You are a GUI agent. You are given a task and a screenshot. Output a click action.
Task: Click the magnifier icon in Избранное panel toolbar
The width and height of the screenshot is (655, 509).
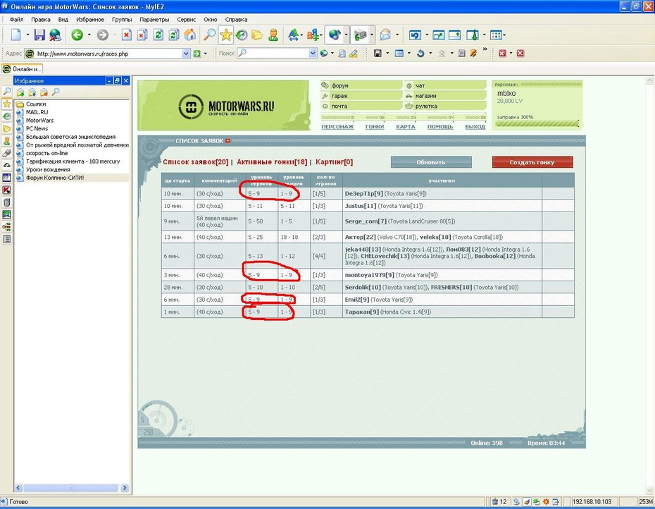(x=56, y=92)
